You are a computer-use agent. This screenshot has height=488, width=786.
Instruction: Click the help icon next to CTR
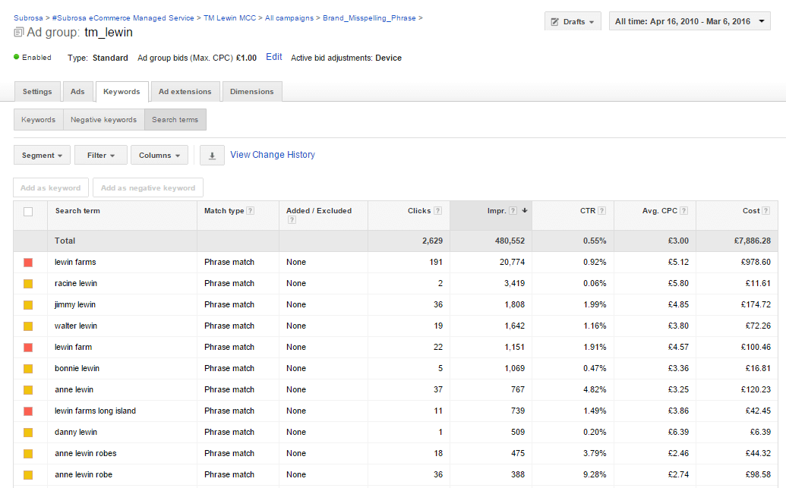pos(602,211)
